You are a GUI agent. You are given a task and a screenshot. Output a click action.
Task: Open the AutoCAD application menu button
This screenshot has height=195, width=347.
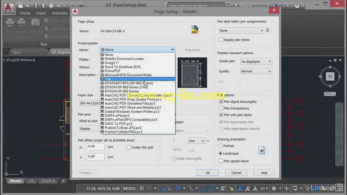8,8
